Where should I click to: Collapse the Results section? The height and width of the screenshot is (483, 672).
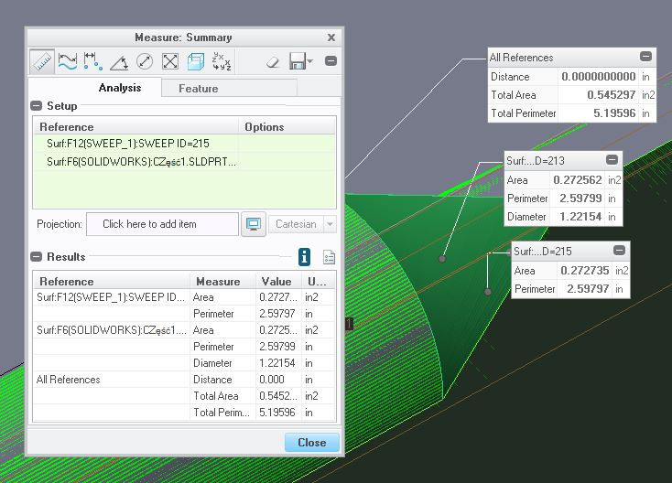click(37, 257)
